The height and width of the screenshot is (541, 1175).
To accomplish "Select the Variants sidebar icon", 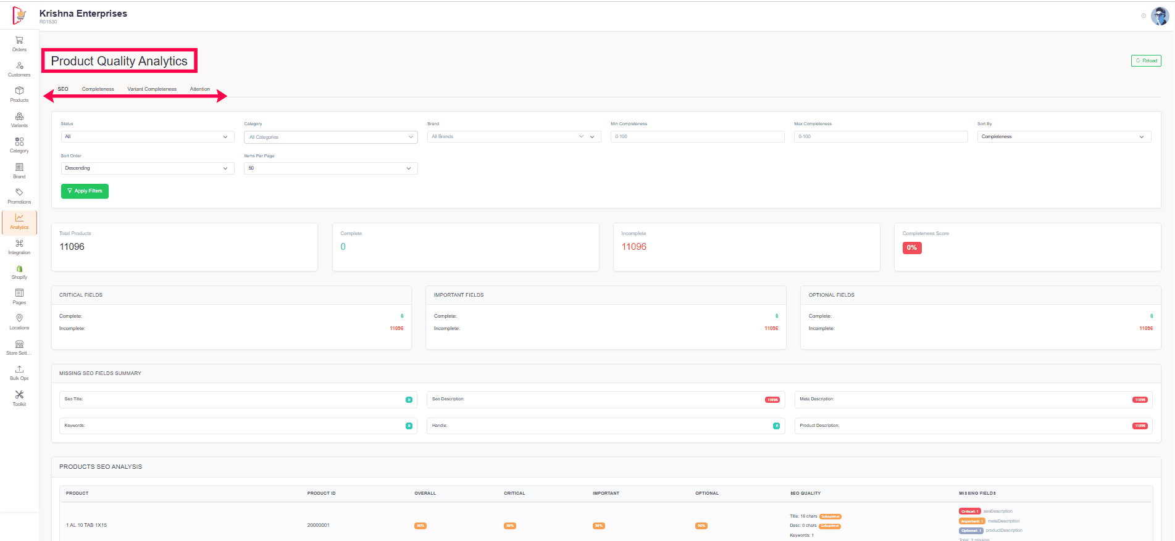I will [x=19, y=117].
